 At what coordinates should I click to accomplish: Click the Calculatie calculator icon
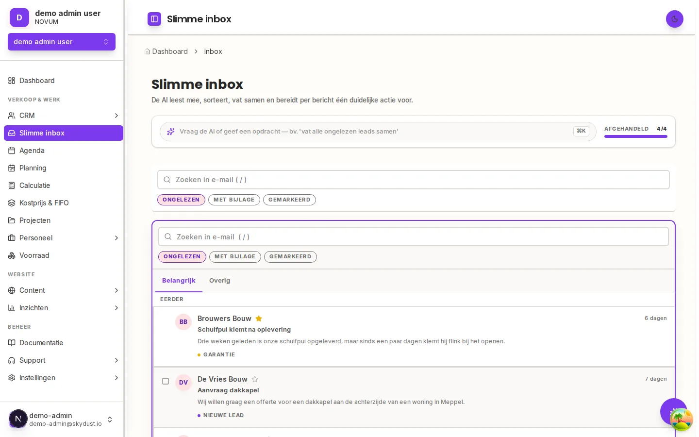pos(12,185)
